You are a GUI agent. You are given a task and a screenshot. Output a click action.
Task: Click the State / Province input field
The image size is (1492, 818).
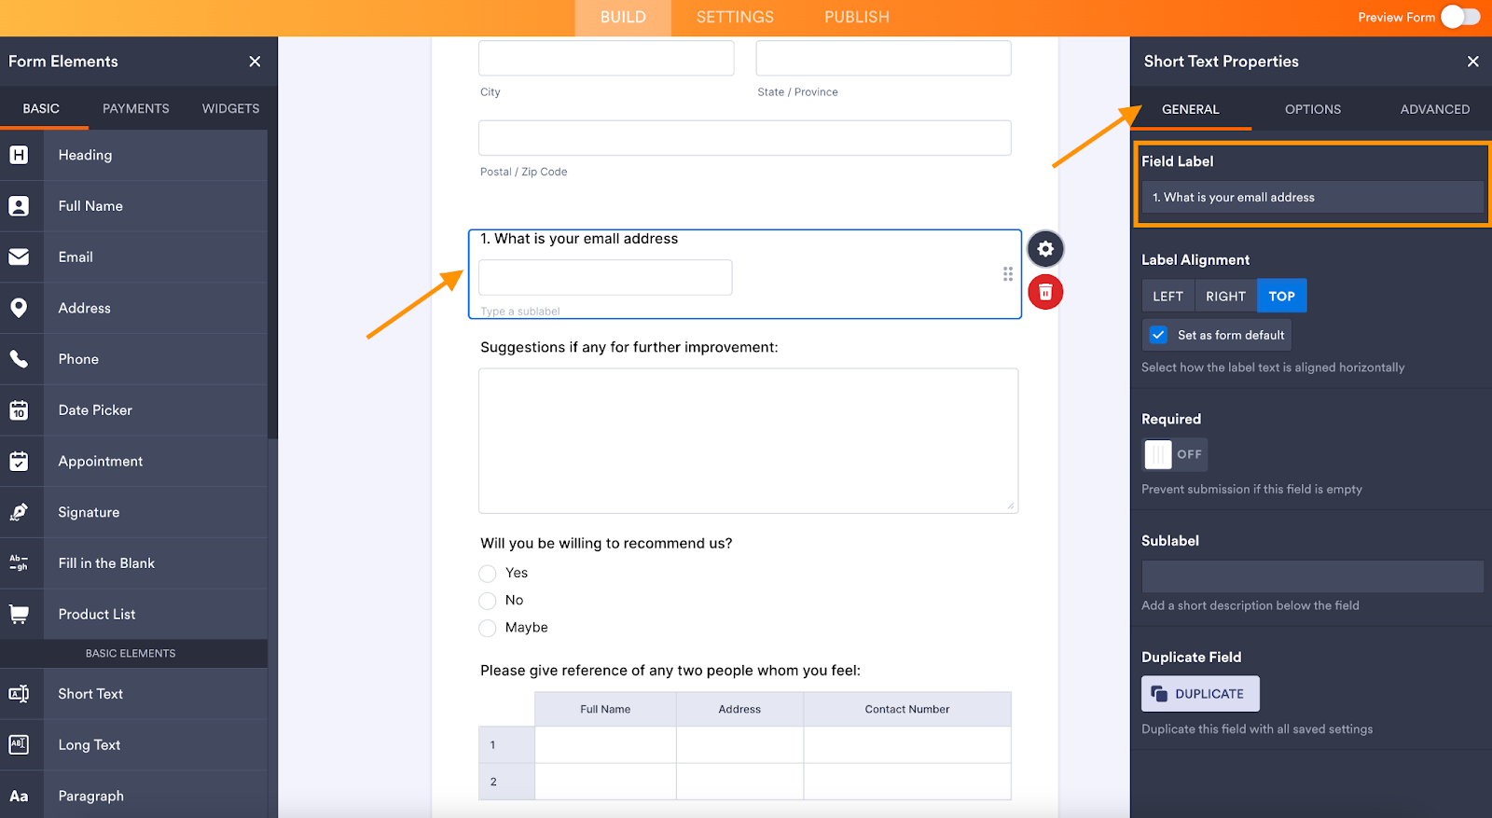(x=883, y=58)
